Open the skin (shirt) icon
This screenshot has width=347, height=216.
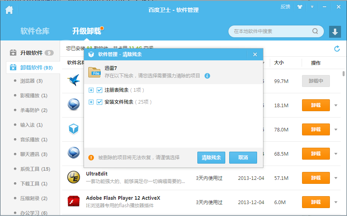click(300, 7)
